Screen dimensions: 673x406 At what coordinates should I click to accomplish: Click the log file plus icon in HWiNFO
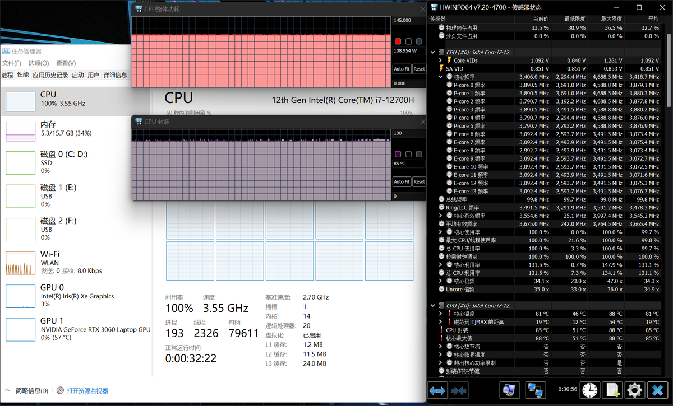pyautogui.click(x=612, y=390)
